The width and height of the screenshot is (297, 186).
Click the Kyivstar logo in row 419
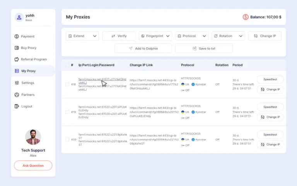pyautogui.click(x=193, y=112)
